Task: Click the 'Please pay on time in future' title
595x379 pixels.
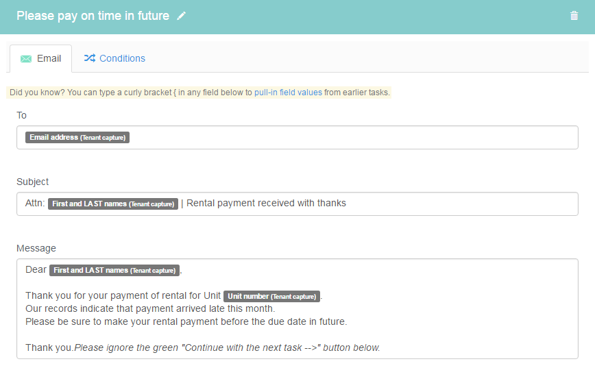Action: click(x=93, y=16)
